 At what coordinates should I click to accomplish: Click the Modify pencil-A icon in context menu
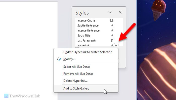coord(59,59)
